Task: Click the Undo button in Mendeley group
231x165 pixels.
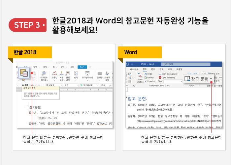Action: (149, 74)
